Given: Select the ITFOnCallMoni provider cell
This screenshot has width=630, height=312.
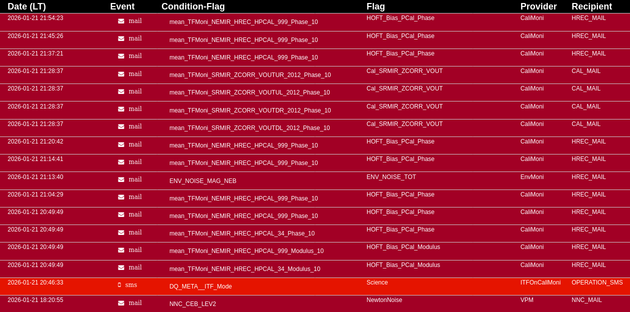Looking at the screenshot, I should 540,282.
